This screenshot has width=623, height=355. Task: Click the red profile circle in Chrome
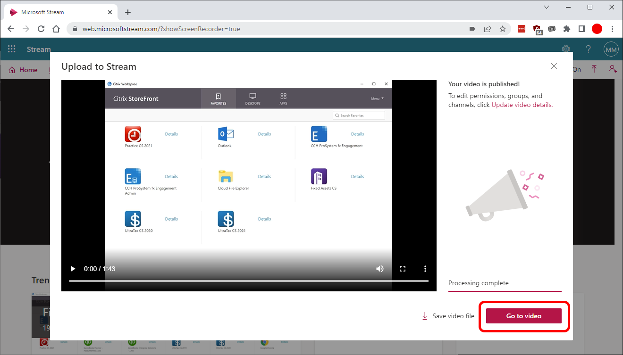[597, 29]
